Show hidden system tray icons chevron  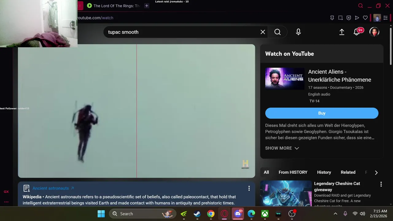336,214
